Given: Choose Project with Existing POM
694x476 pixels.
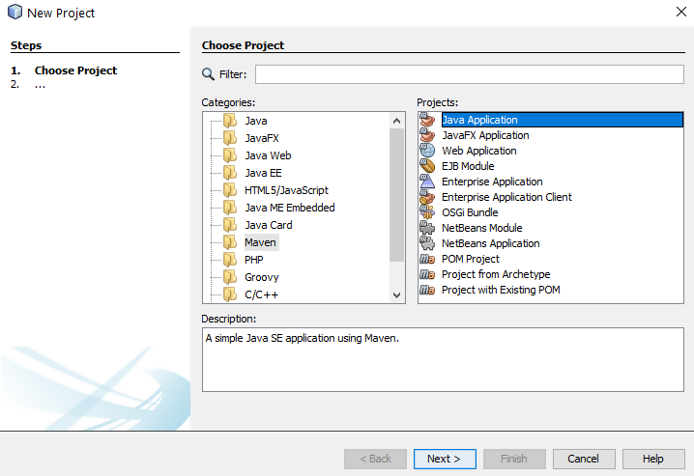Looking at the screenshot, I should (x=501, y=290).
